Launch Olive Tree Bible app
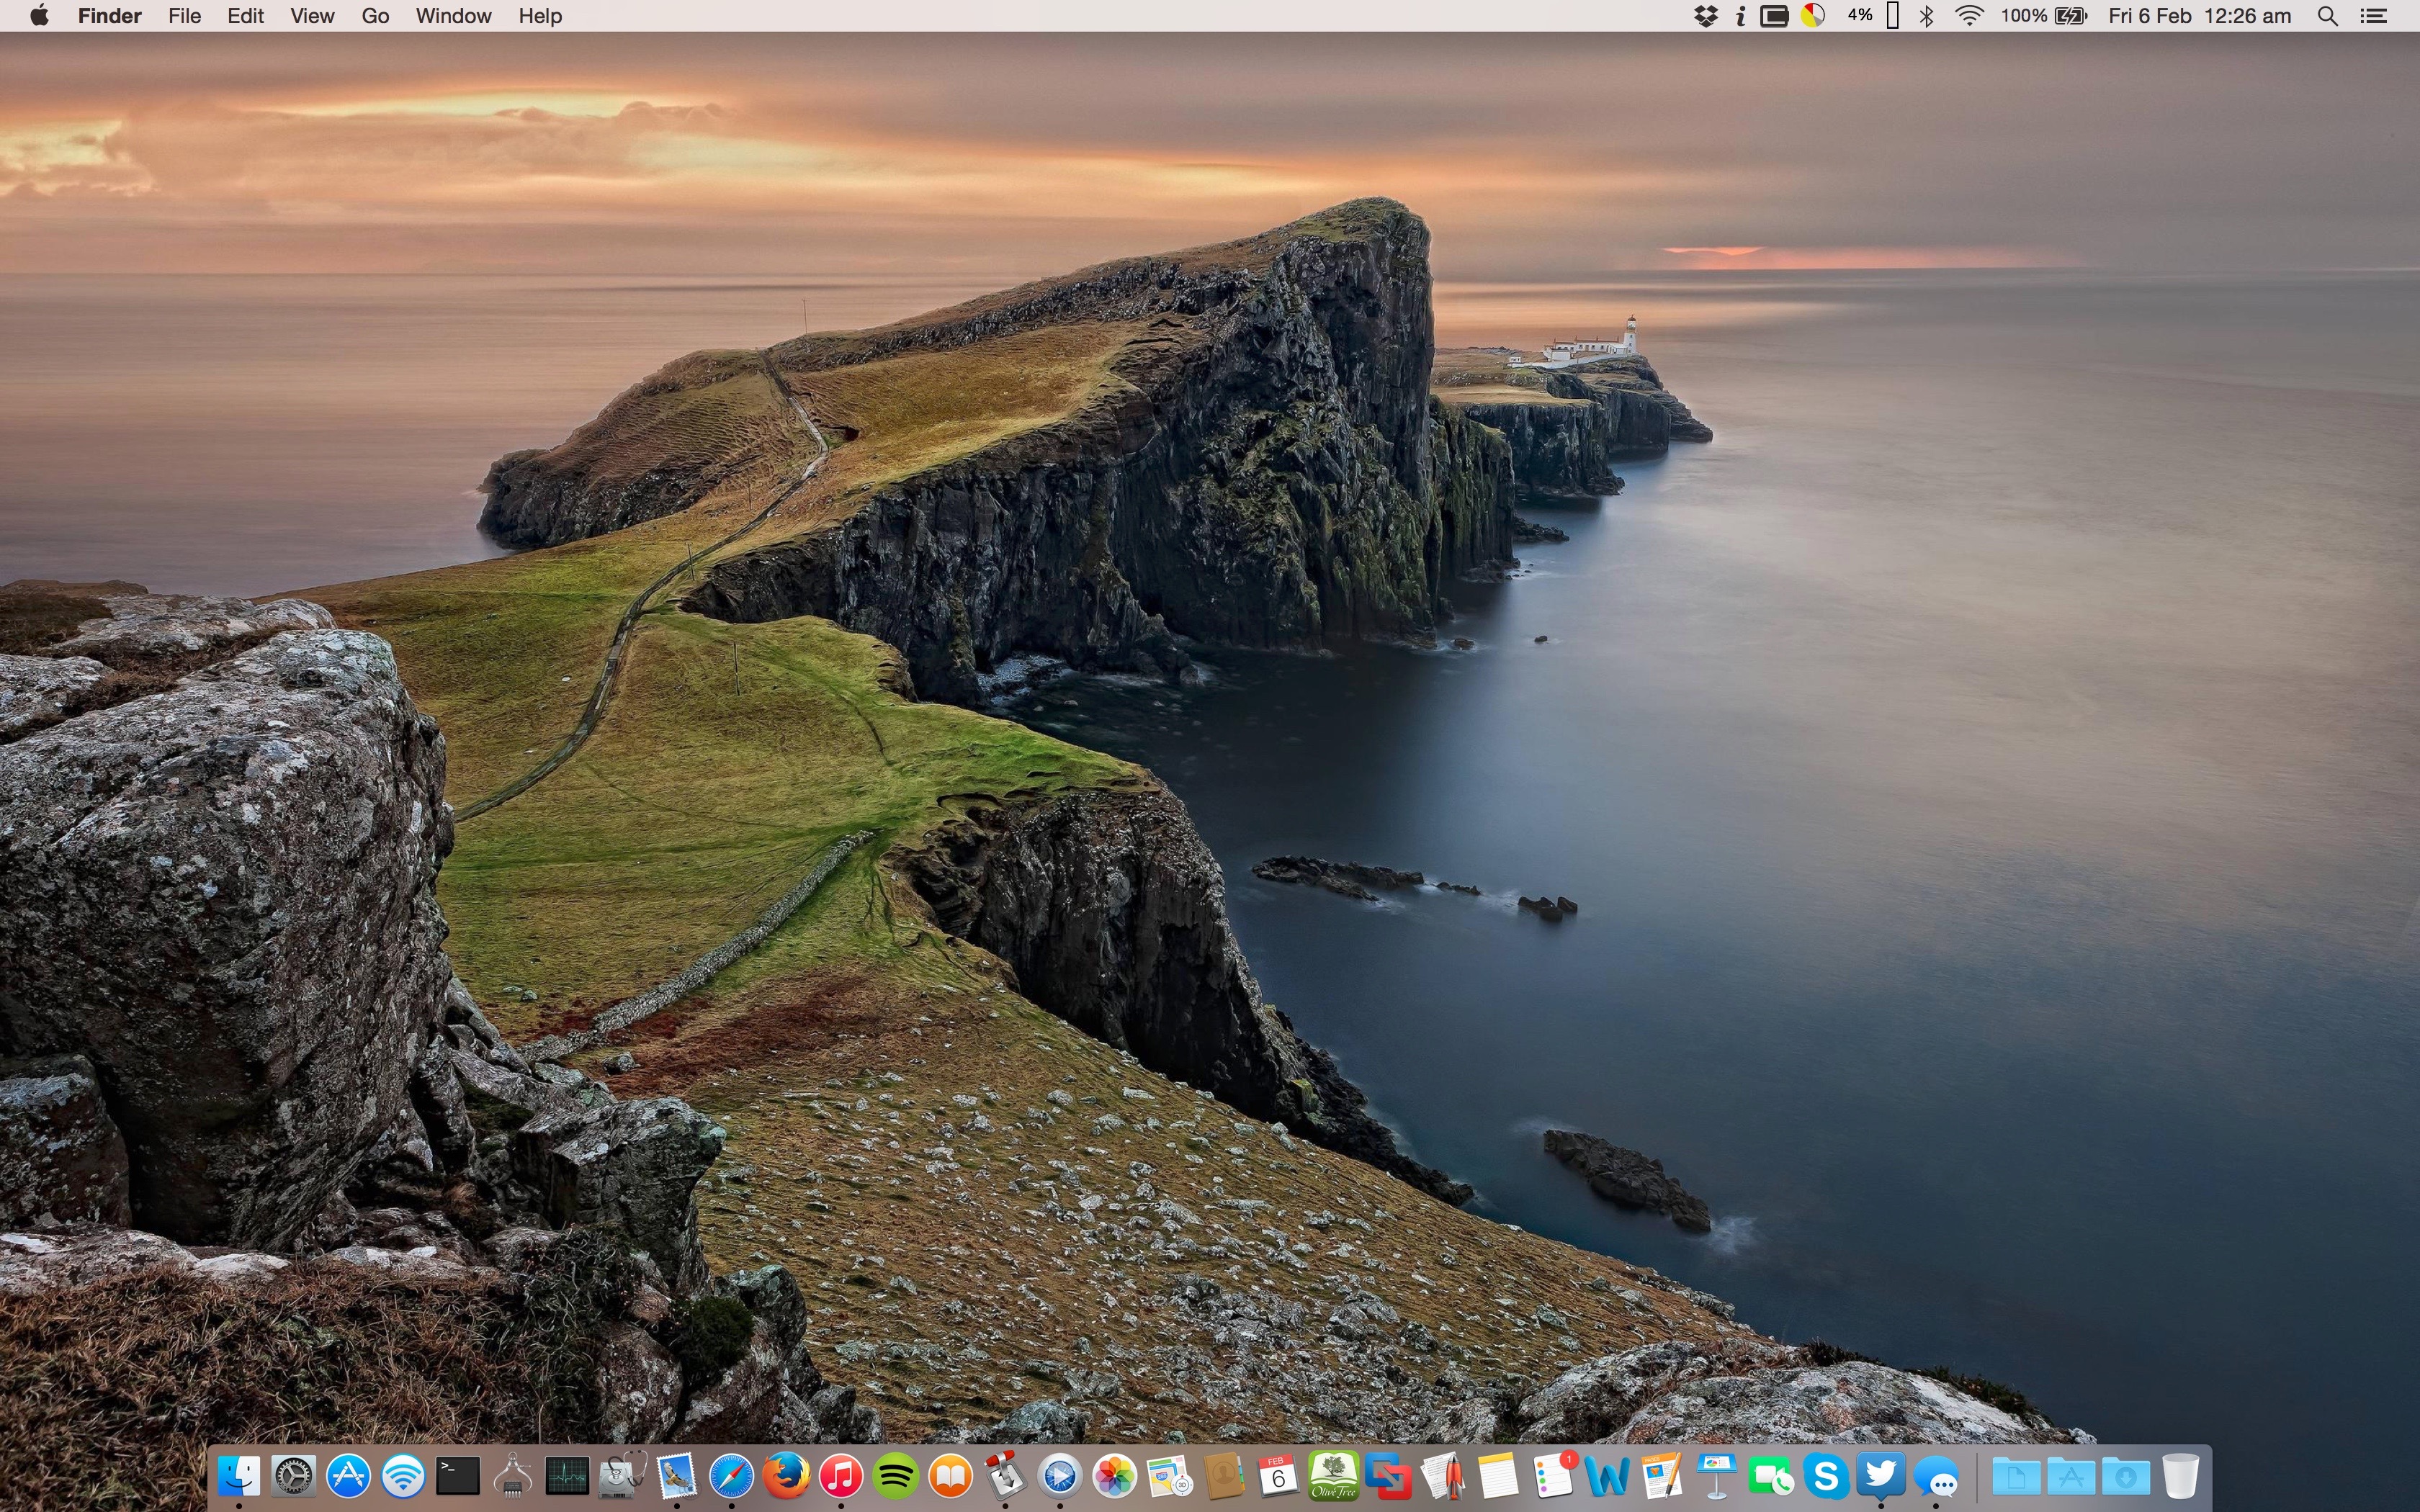2420x1512 pixels. (x=1333, y=1475)
